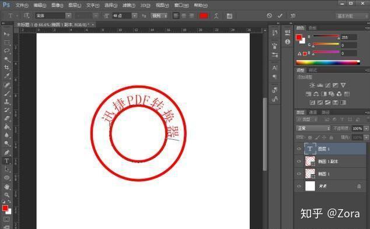Select the Crop tool

(6, 68)
